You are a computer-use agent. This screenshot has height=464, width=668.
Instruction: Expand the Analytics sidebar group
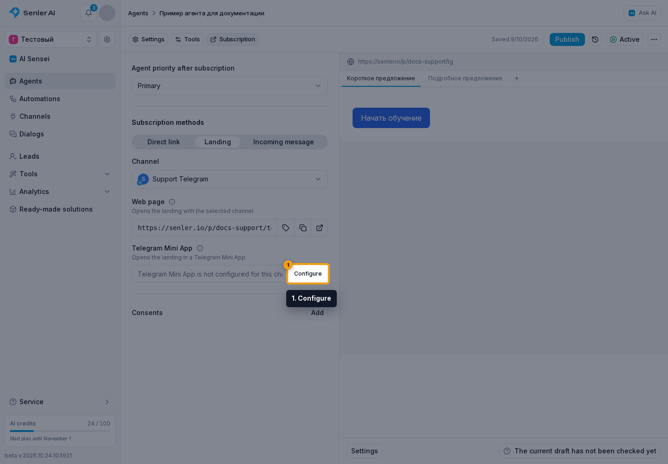60,192
